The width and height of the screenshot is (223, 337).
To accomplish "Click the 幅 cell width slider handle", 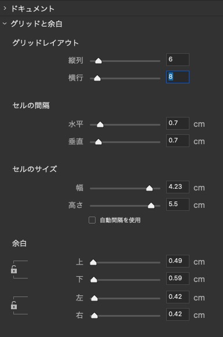I will click(x=149, y=188).
